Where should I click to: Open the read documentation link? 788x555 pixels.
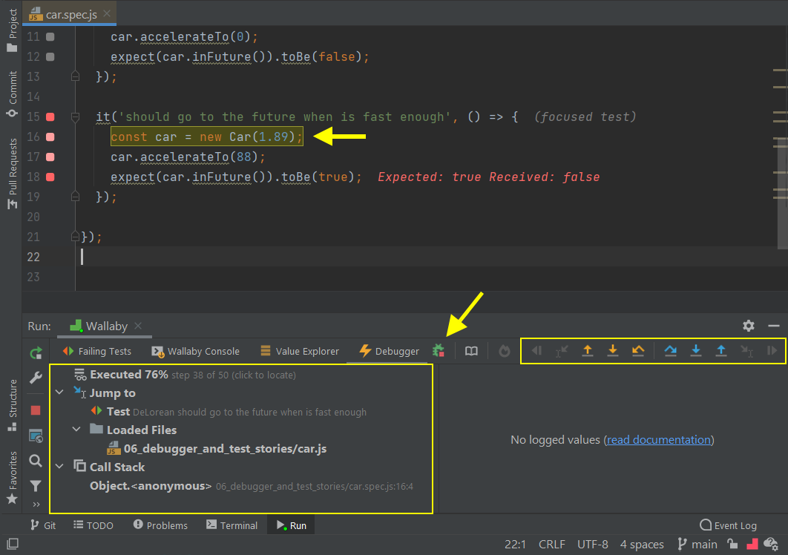[x=658, y=440]
